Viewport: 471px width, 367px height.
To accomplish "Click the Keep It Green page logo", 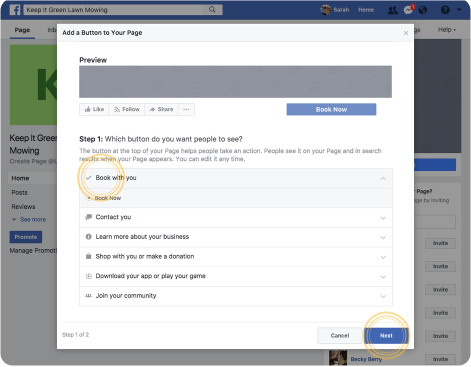I will pos(33,84).
